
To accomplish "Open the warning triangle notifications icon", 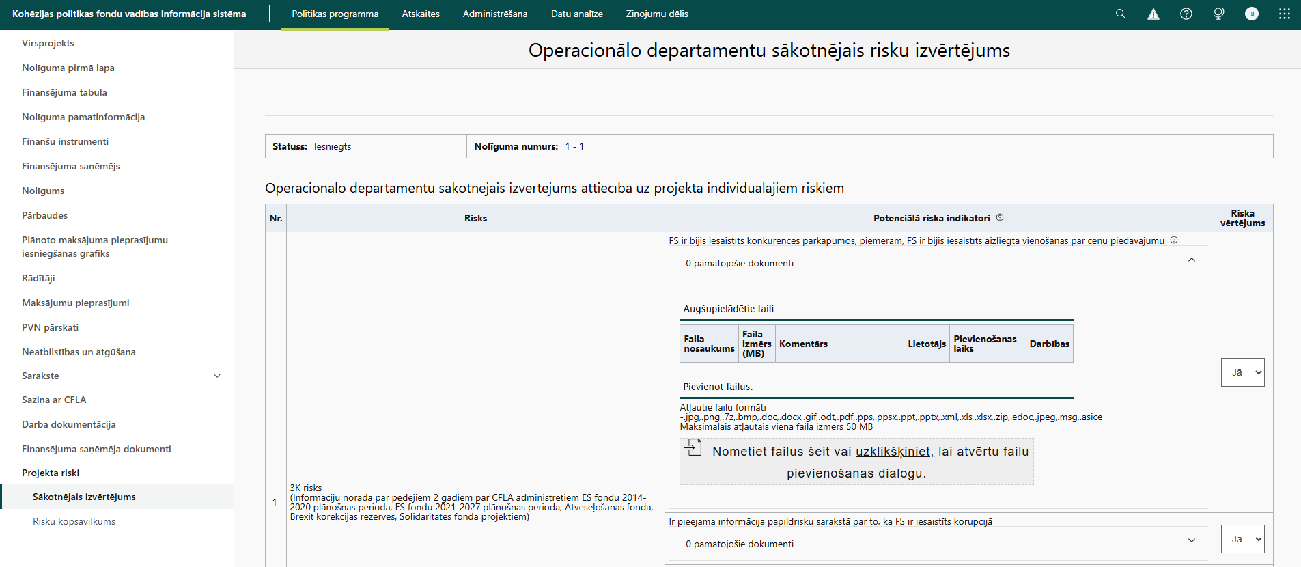I will [1153, 14].
